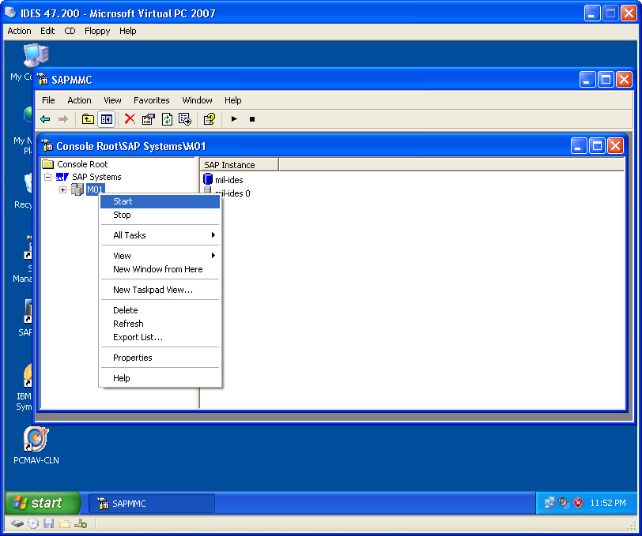The height and width of the screenshot is (536, 642).
Task: Click the Back arrow in the toolbar
Action: [x=45, y=119]
